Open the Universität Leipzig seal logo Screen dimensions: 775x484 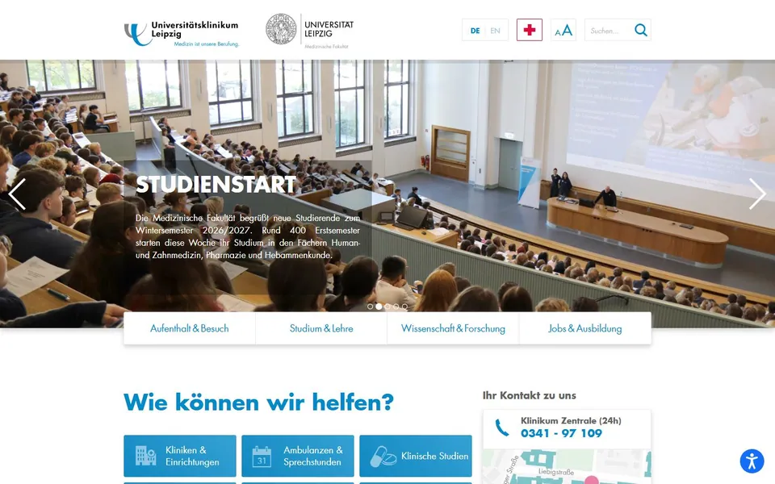pos(310,31)
